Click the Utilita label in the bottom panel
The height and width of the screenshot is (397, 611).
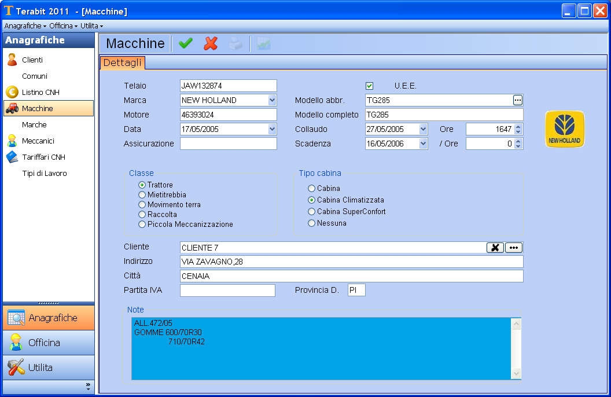40,367
